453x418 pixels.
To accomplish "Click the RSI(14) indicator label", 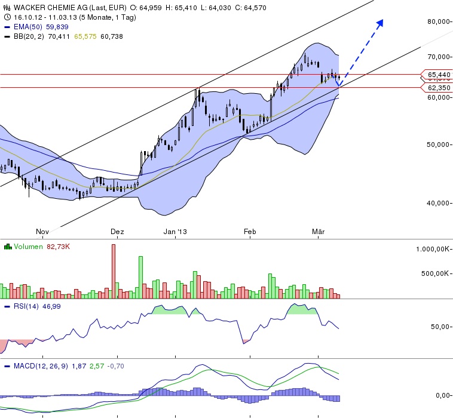I will pyautogui.click(x=26, y=306).
